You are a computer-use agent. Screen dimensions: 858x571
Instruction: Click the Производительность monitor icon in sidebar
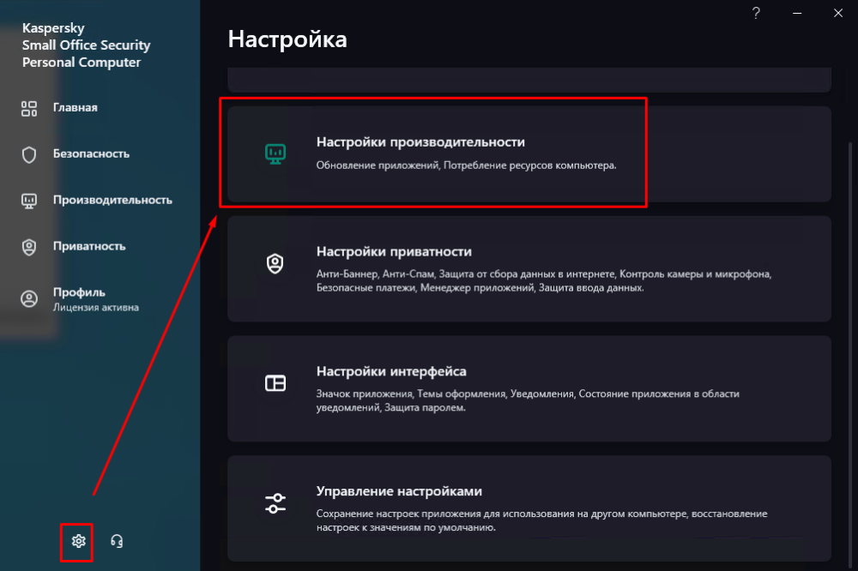[x=29, y=201]
